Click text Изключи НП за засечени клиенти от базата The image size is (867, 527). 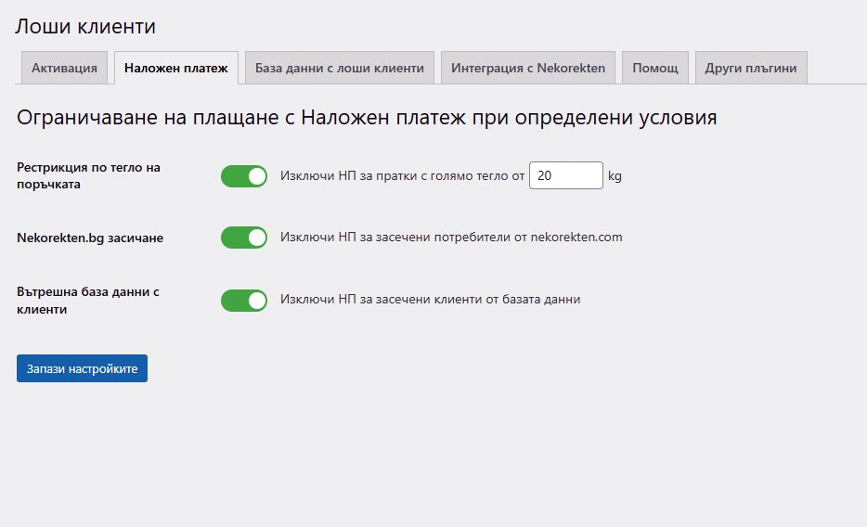tap(430, 299)
